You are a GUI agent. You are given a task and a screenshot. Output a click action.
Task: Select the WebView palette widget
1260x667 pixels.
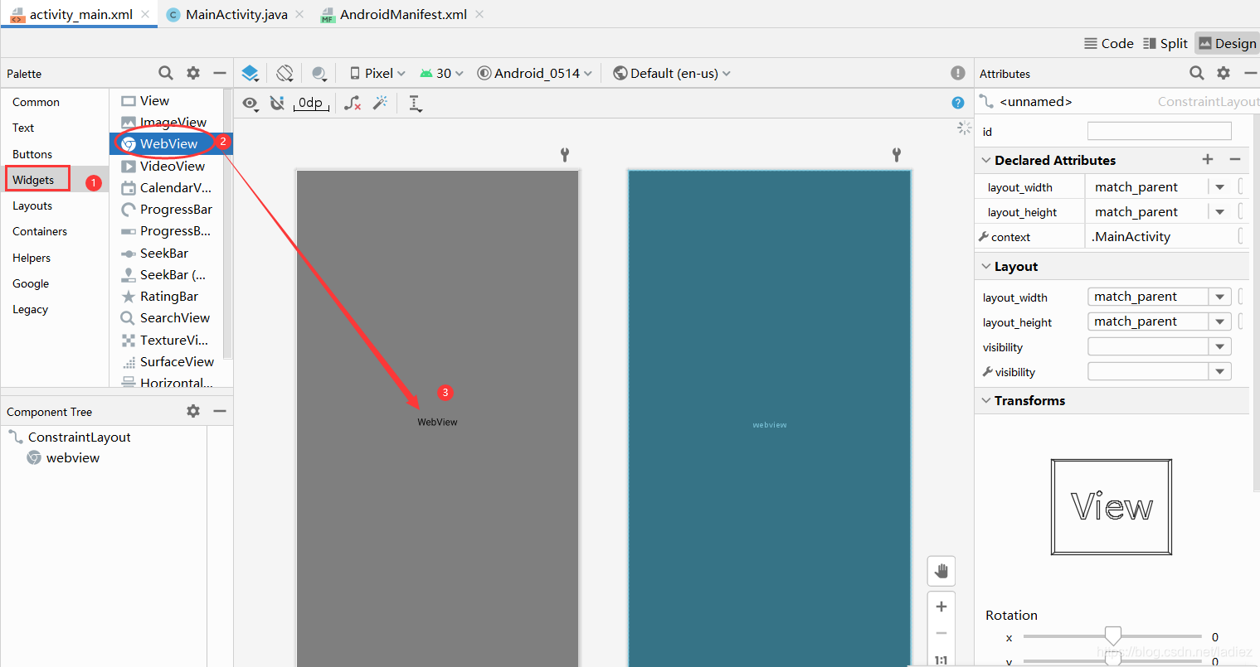pyautogui.click(x=171, y=143)
